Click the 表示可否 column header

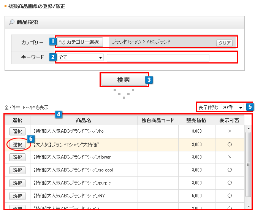(229, 121)
